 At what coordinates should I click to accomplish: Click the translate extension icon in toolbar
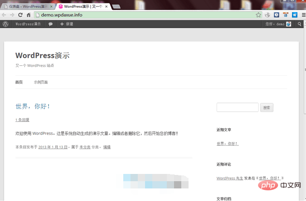286,15
